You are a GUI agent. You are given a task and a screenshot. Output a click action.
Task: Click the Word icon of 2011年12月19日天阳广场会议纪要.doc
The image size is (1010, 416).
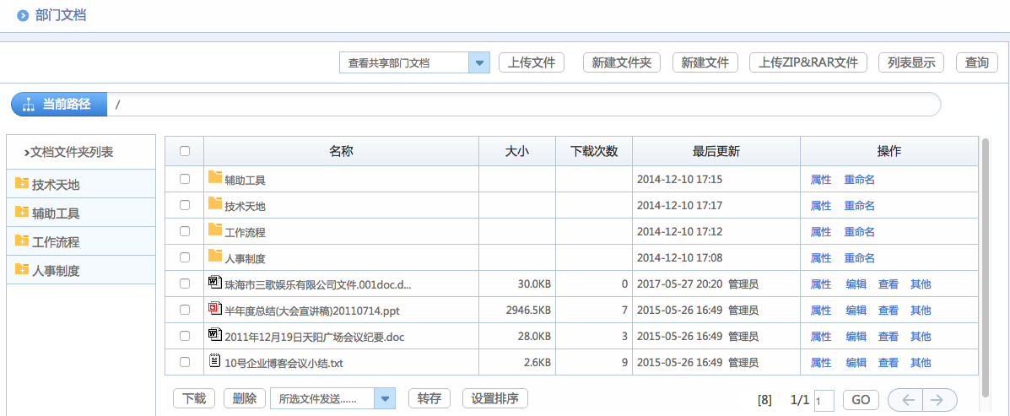coord(214,335)
